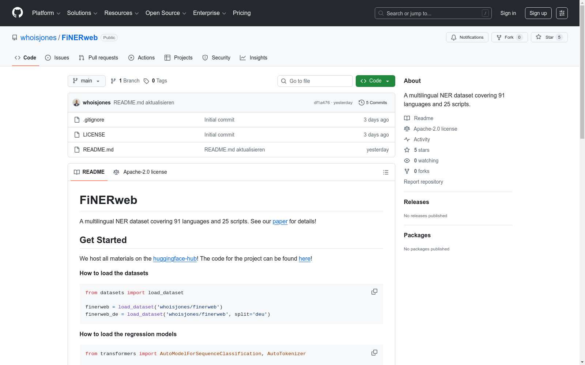The image size is (585, 365).
Task: Open the Pull requests tab
Action: click(x=98, y=58)
